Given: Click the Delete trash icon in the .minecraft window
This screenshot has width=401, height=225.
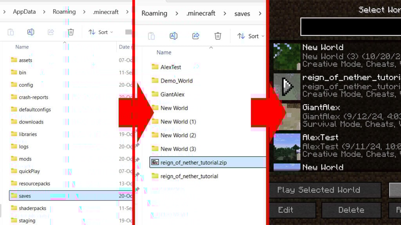Looking at the screenshot, I should [70, 32].
